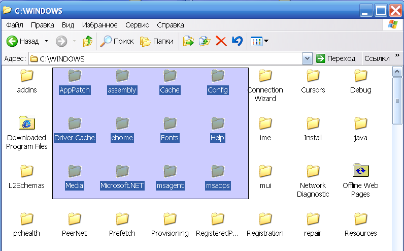Click the vertical scrollbar thumb
This screenshot has height=251, width=404.
pos(397,101)
